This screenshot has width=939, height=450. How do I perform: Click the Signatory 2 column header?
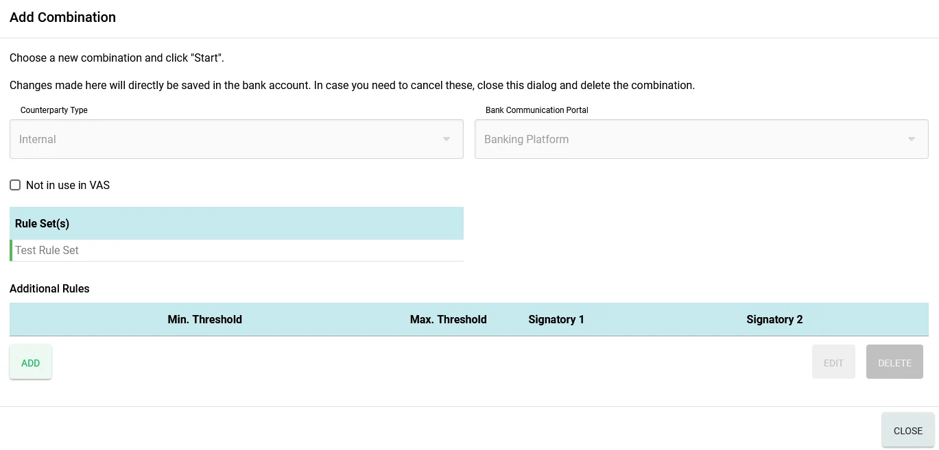pyautogui.click(x=774, y=319)
